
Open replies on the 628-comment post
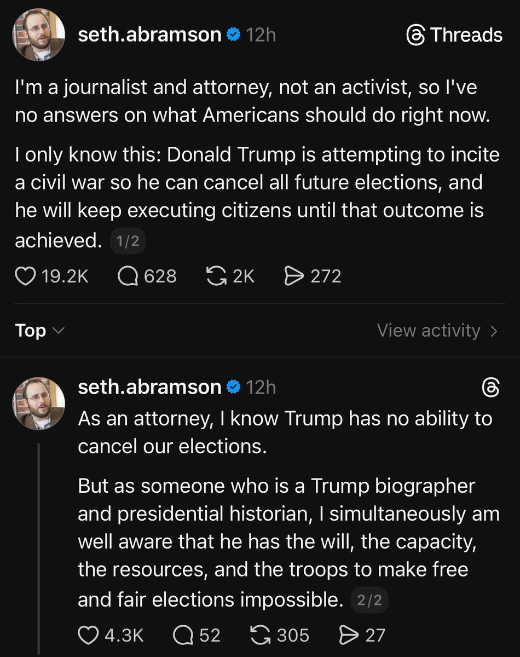coord(128,276)
